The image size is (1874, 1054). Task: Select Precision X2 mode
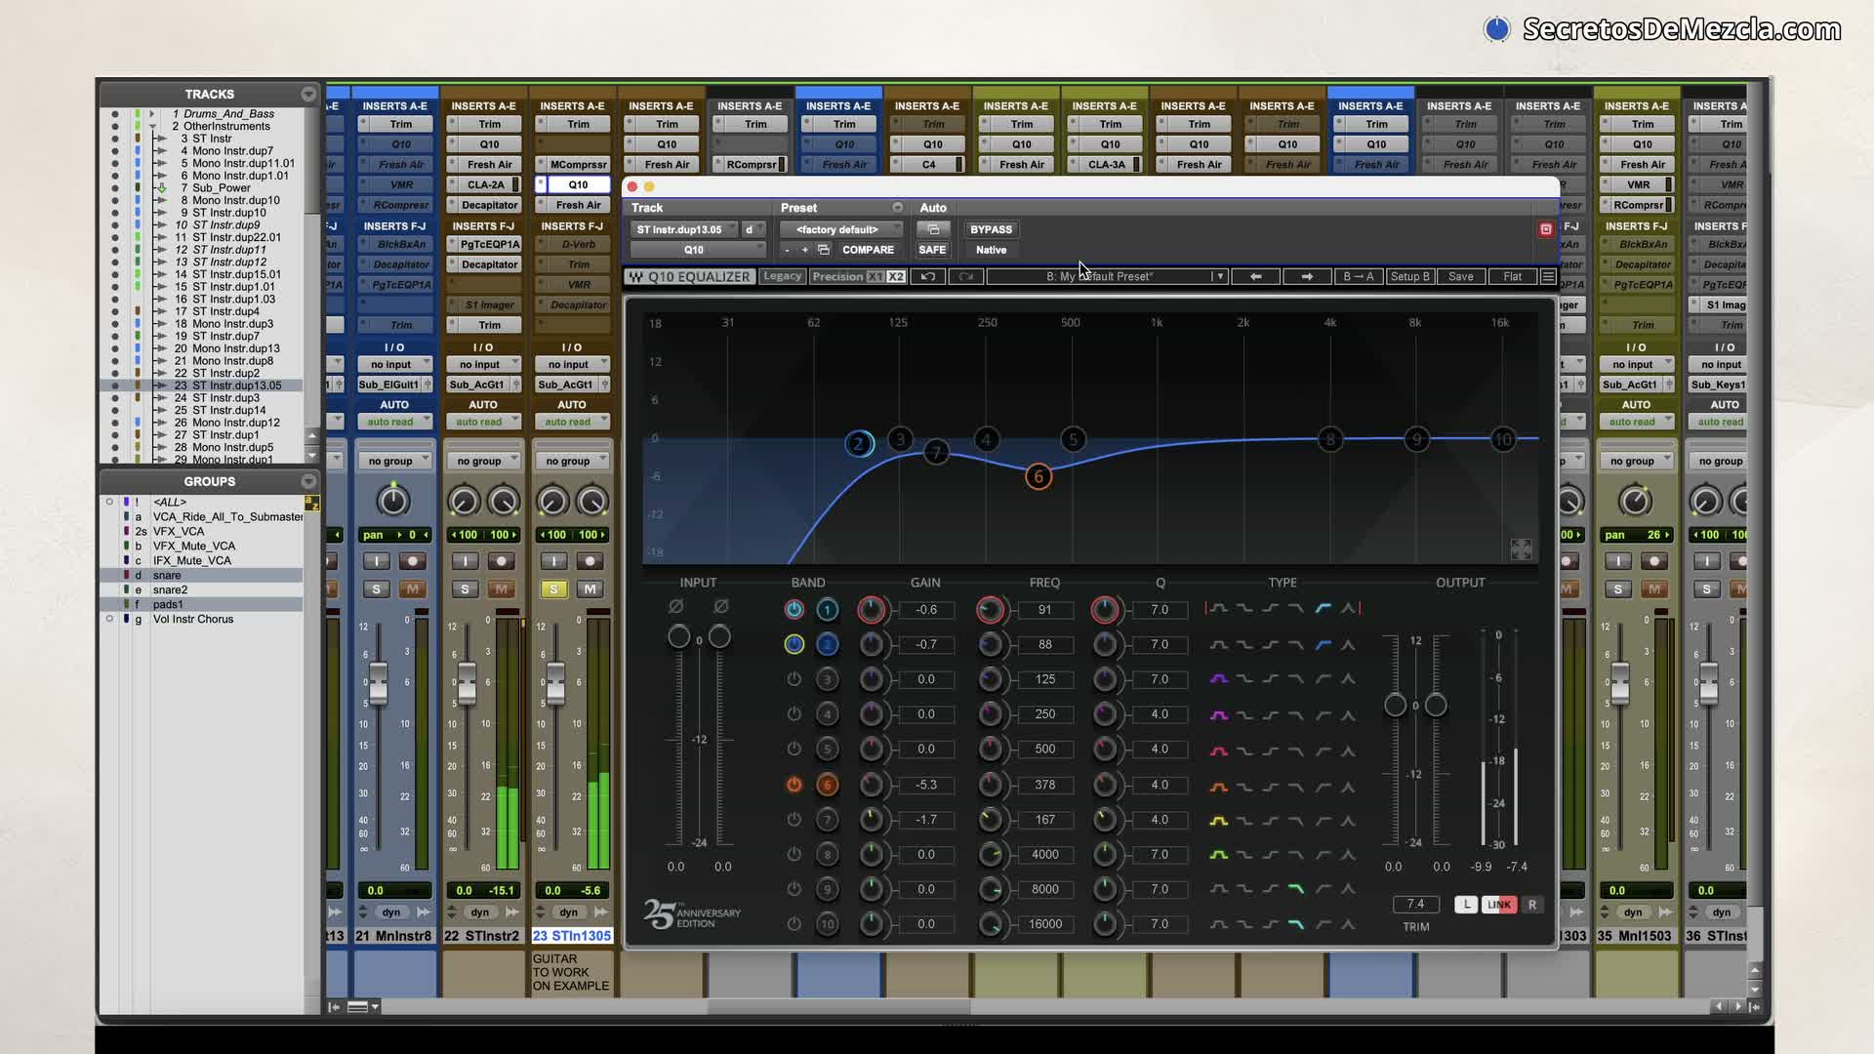coord(896,277)
